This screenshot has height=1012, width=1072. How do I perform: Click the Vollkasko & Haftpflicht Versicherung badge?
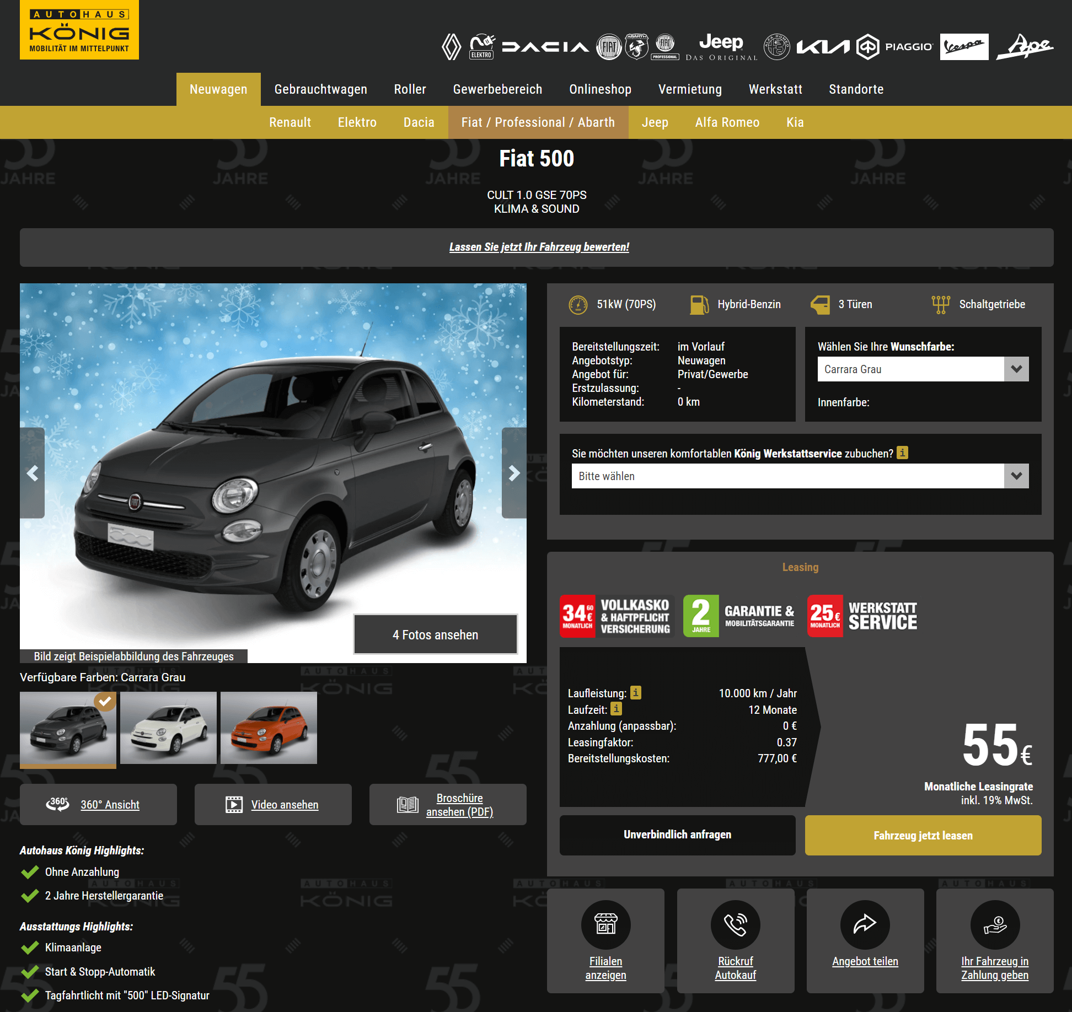tap(617, 616)
